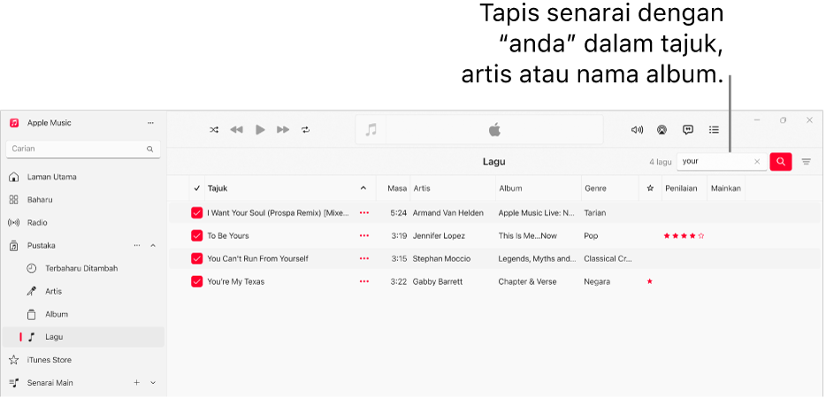826x398 pixels.
Task: Open more options for You're My Texas
Action: click(364, 281)
